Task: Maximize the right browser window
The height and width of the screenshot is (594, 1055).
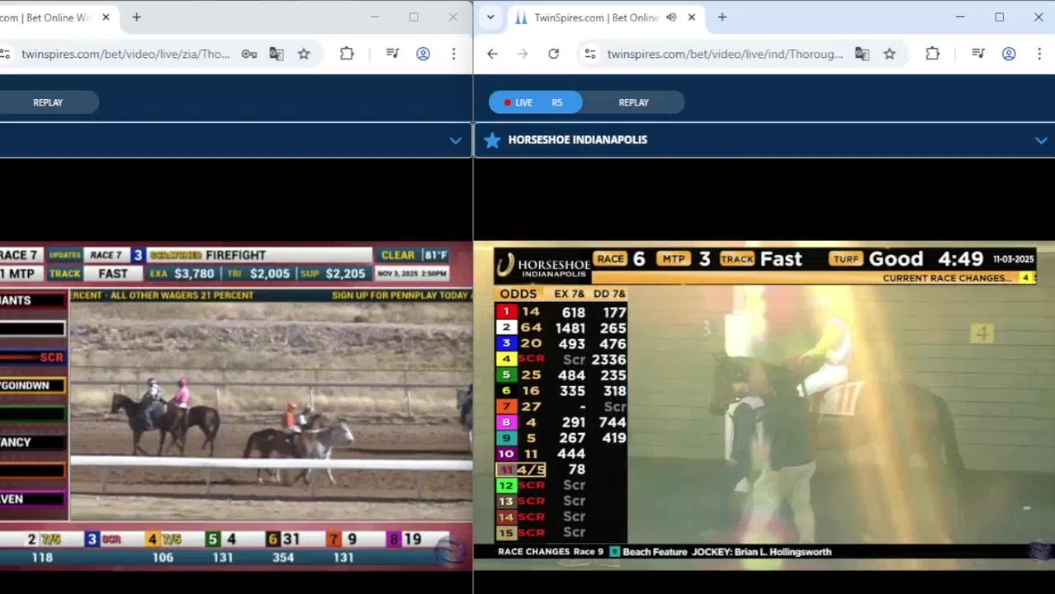Action: 999,17
